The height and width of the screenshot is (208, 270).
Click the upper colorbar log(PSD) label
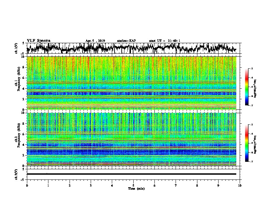click(255, 88)
